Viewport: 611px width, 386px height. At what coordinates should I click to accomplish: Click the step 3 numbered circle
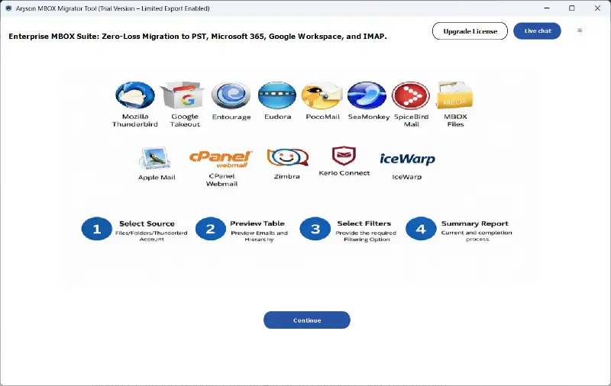click(x=315, y=229)
